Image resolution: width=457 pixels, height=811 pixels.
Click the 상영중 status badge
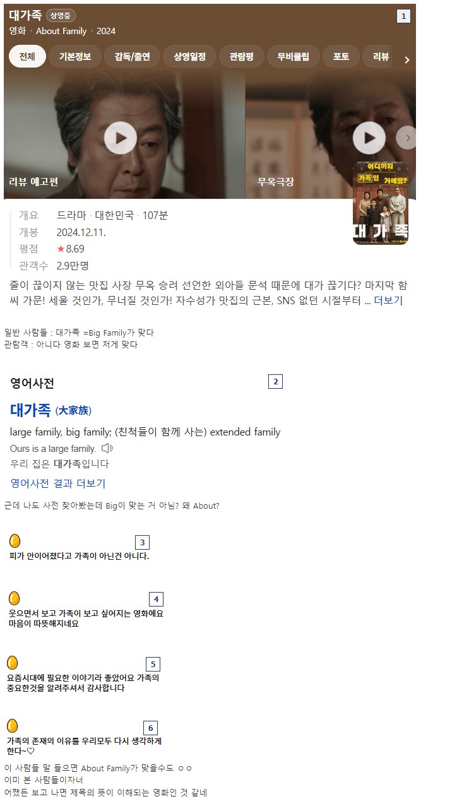61,15
